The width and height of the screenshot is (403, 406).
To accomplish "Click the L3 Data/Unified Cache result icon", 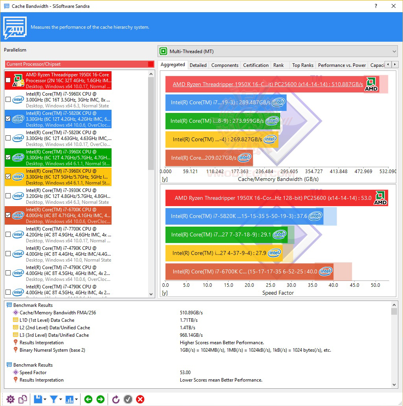I will (15, 335).
